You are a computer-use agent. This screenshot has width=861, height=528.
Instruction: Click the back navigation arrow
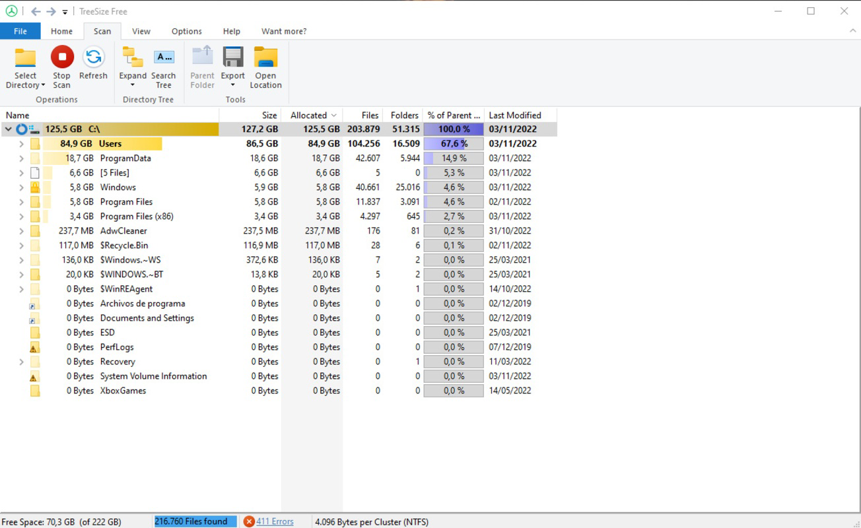click(x=37, y=11)
